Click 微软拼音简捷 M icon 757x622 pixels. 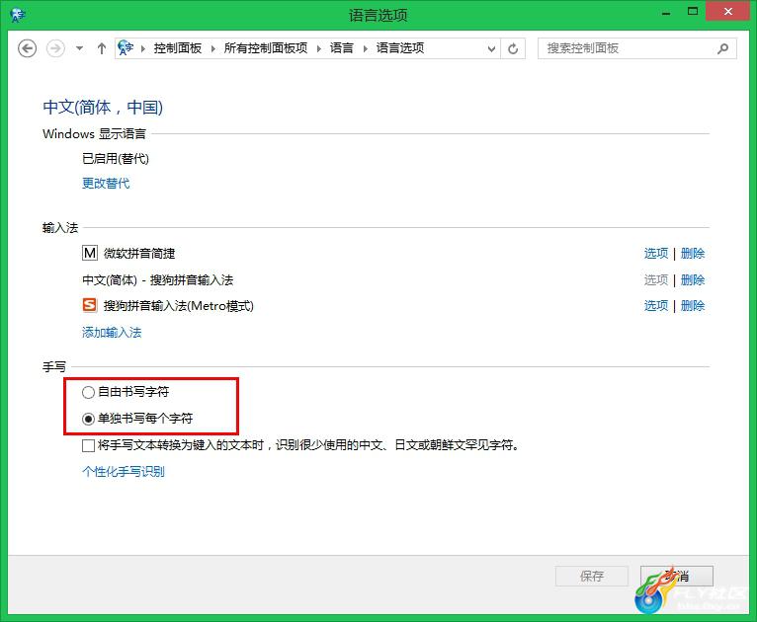click(x=90, y=253)
